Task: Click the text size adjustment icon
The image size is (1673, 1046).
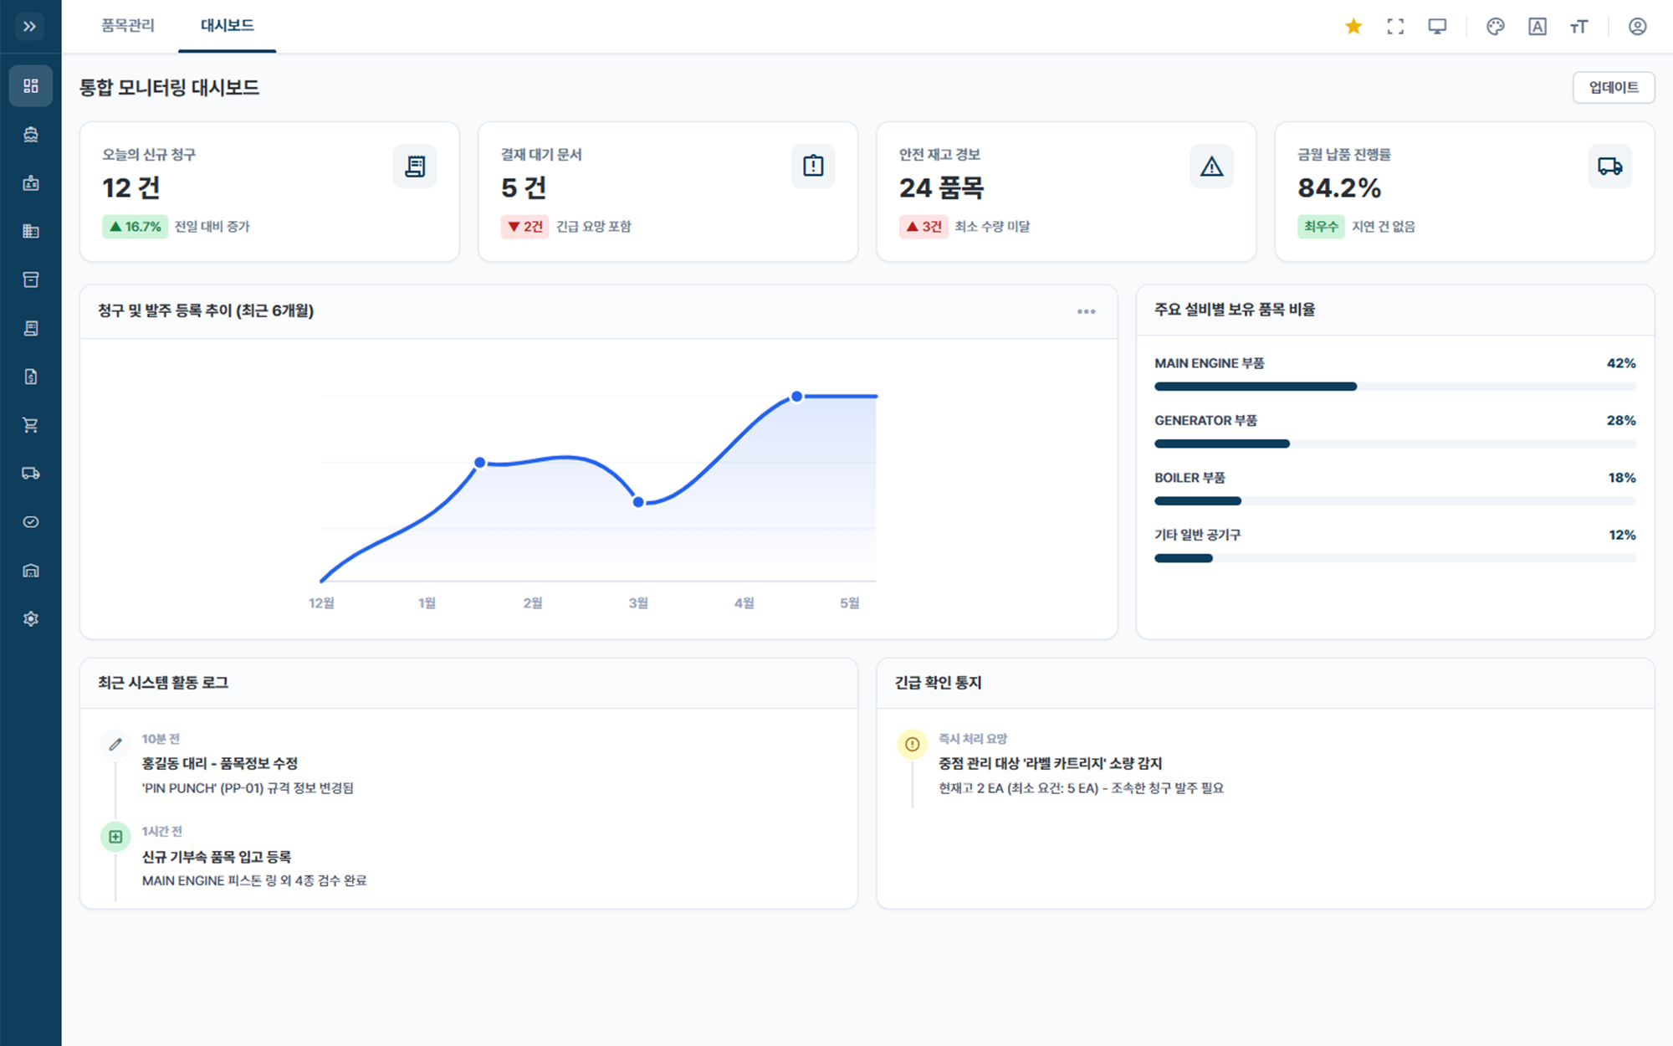Action: click(x=1578, y=27)
